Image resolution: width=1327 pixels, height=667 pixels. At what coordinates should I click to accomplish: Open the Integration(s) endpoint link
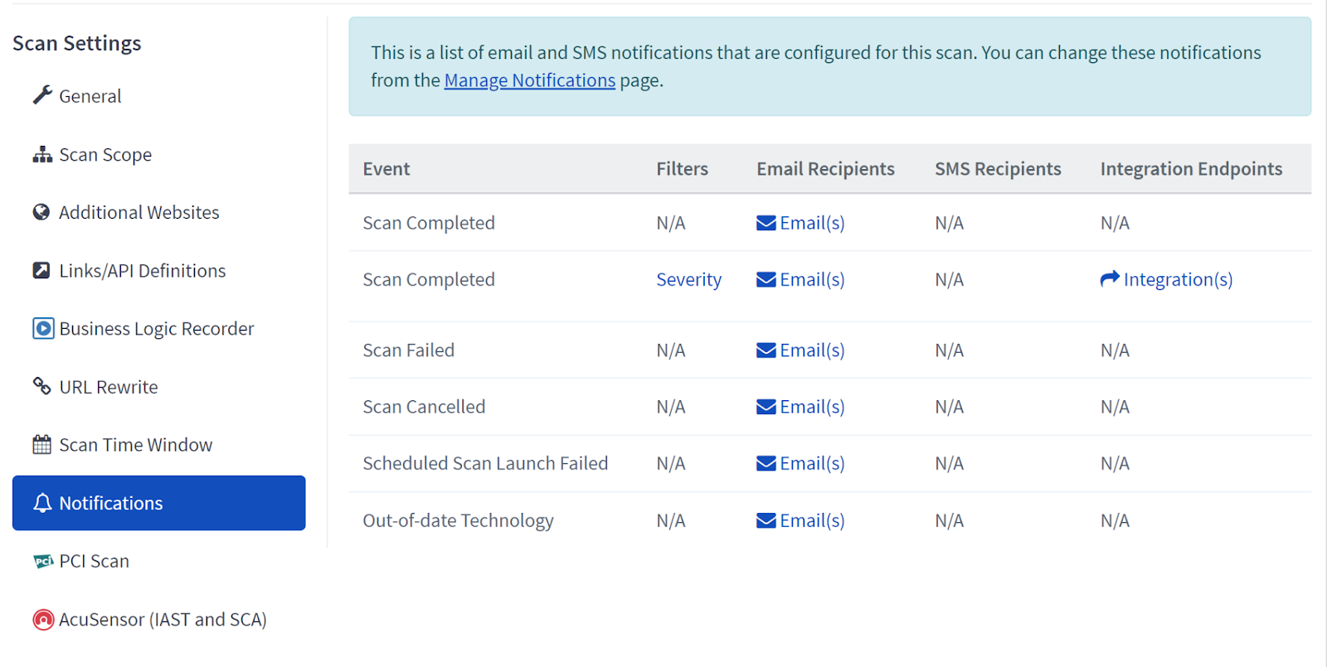[x=1178, y=280]
